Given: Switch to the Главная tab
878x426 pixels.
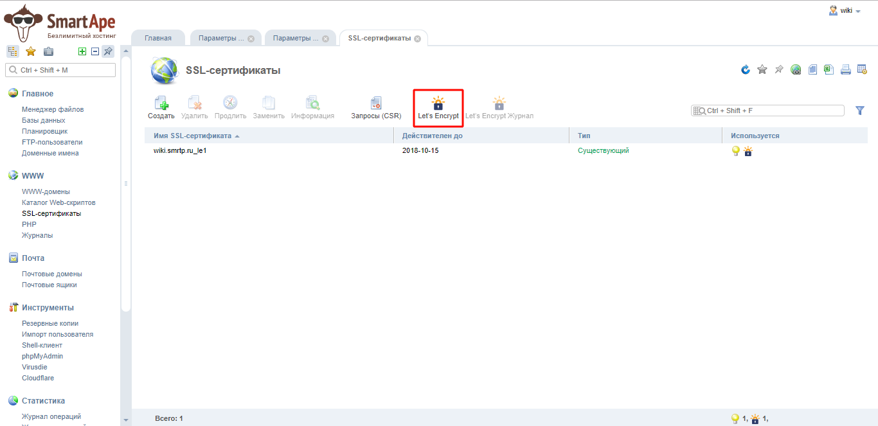Looking at the screenshot, I should 158,38.
